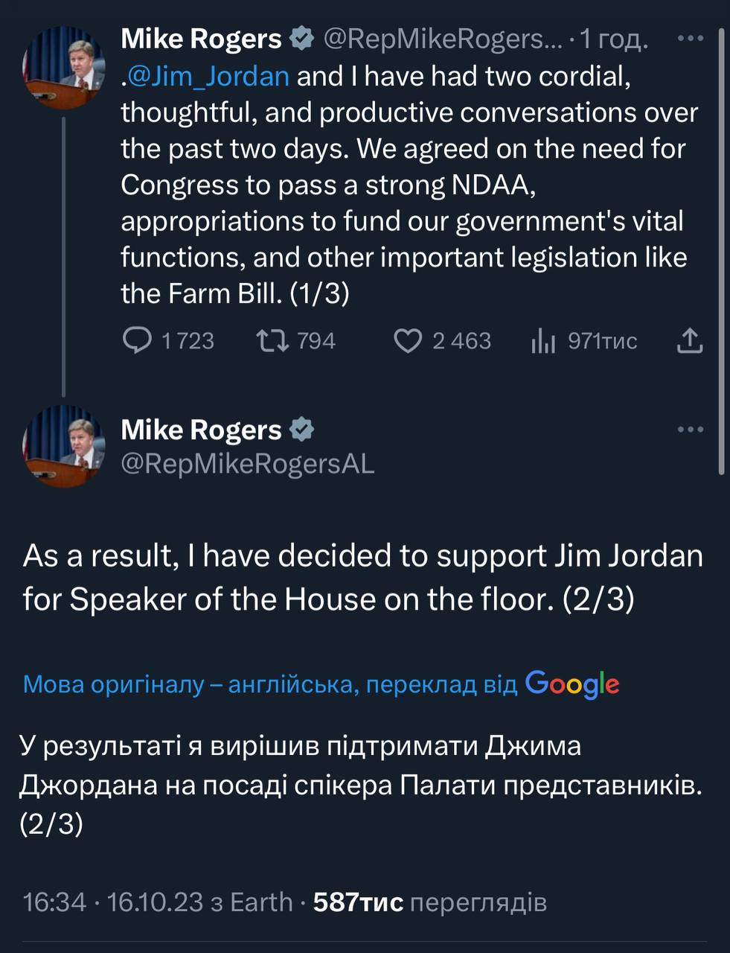View analytics bar-chart icon showing 971тис

544,342
